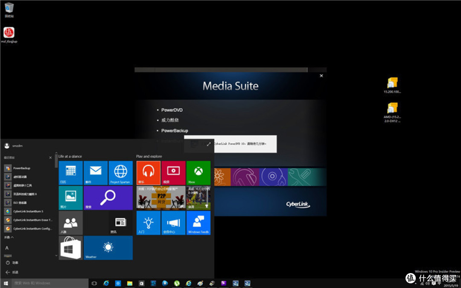This screenshot has width=461, height=288.
Task: Open the orange Music headphones tile
Action: coord(149,173)
